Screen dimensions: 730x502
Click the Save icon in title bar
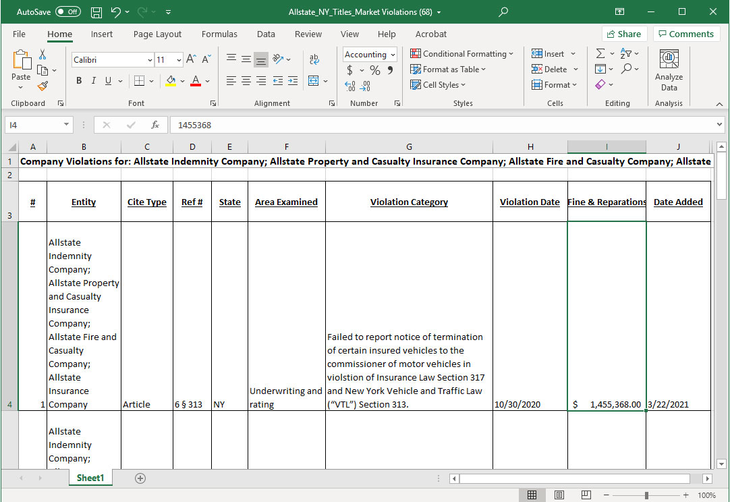[96, 12]
